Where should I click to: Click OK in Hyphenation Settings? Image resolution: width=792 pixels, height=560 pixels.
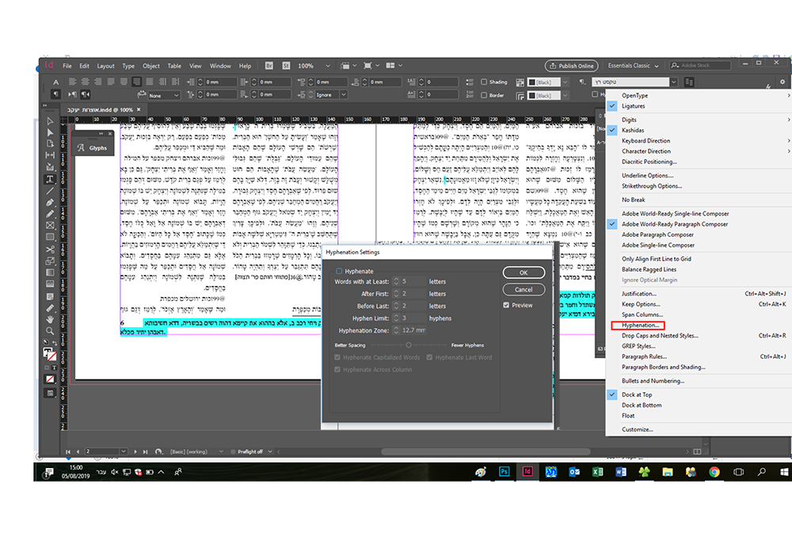pos(524,272)
